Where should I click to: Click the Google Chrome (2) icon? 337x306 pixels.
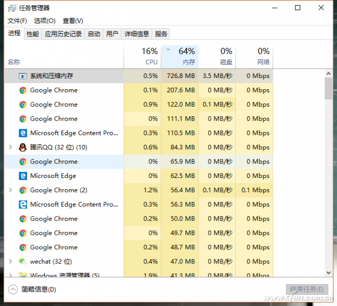(23, 190)
